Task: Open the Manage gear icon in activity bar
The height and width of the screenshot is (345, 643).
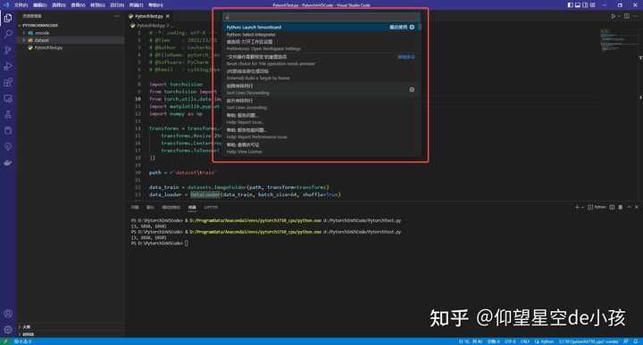Action: click(x=8, y=330)
